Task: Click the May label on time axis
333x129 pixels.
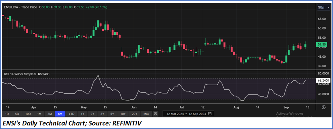Action: [x=83, y=107]
